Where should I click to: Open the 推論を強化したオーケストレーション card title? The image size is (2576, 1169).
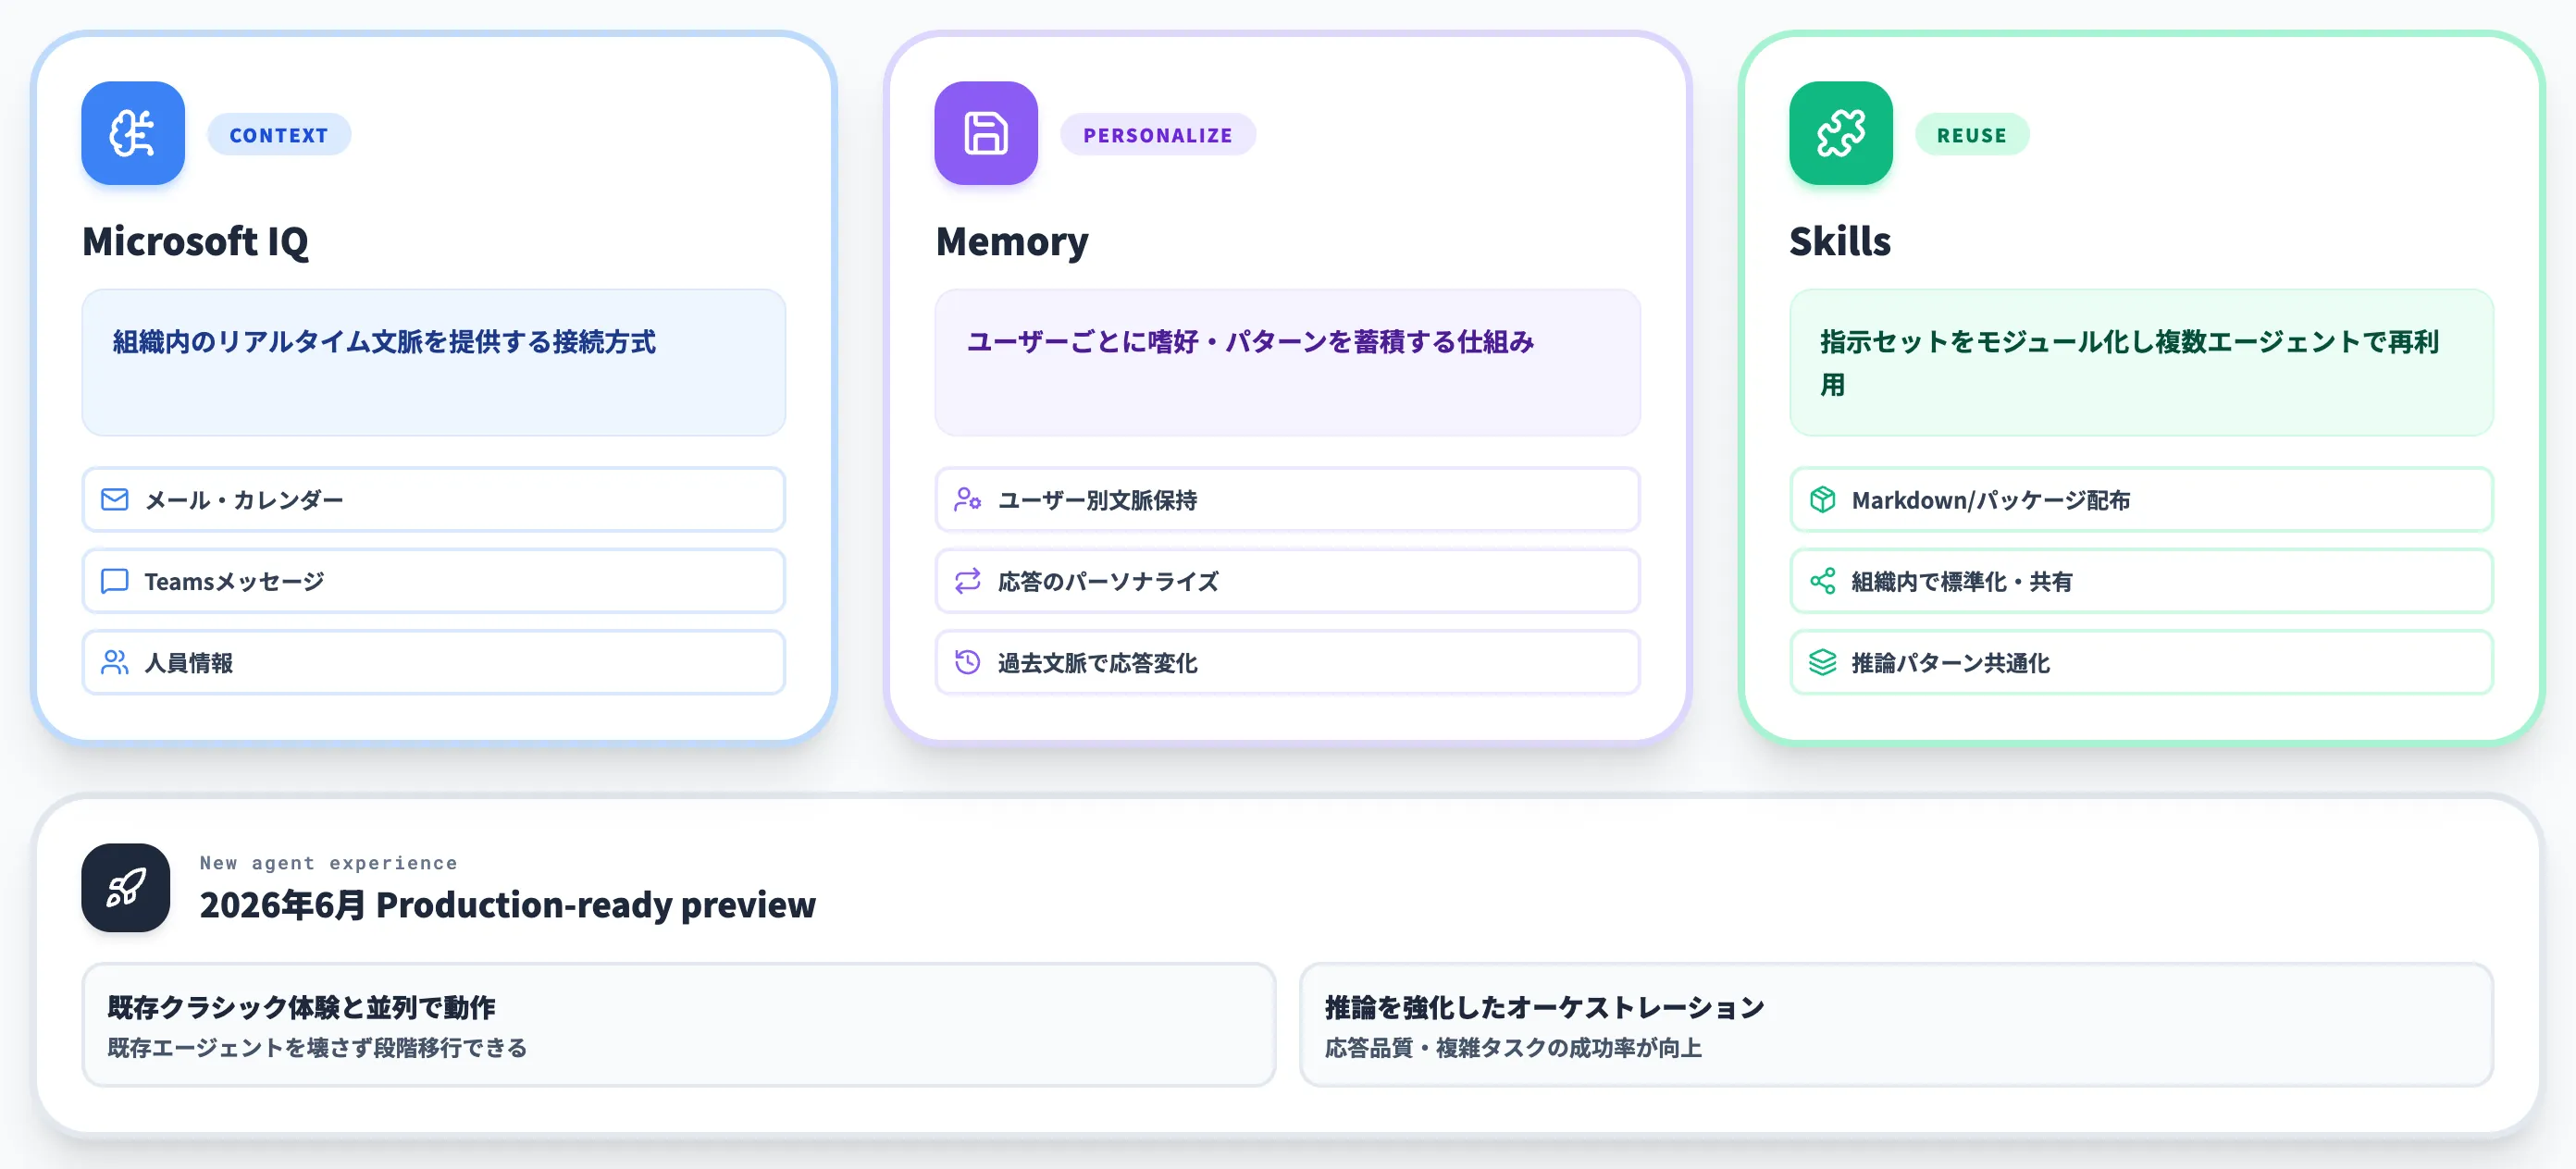[1546, 1007]
